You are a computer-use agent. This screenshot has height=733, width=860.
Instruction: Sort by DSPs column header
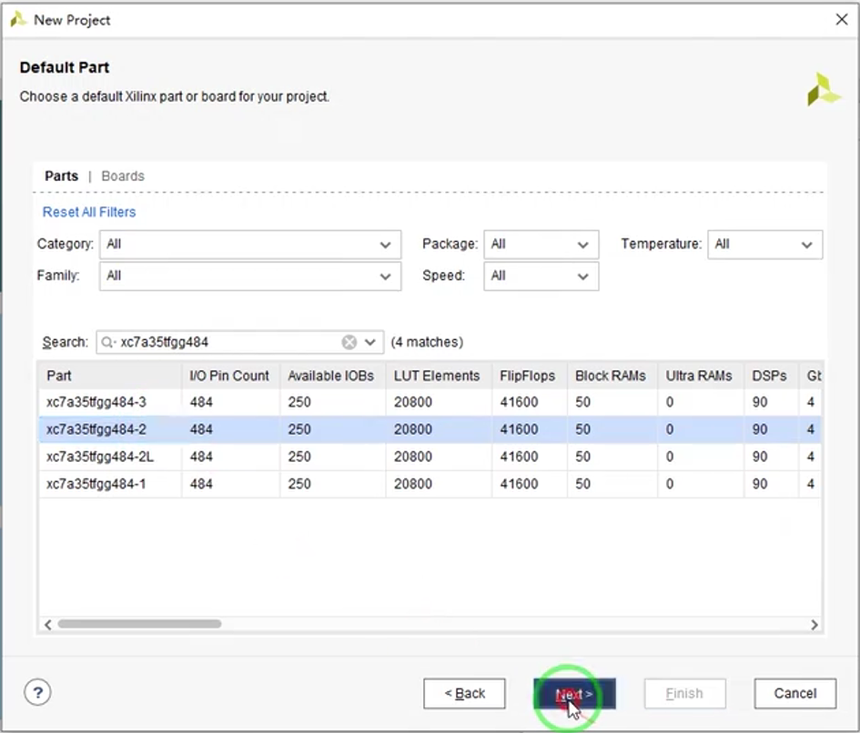[771, 376]
